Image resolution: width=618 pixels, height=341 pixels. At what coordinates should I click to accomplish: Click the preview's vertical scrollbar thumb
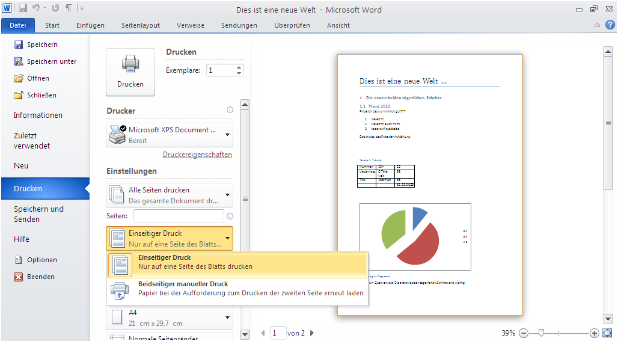(x=608, y=123)
